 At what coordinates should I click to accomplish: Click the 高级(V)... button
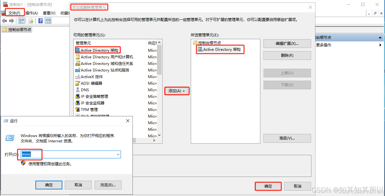(287, 138)
